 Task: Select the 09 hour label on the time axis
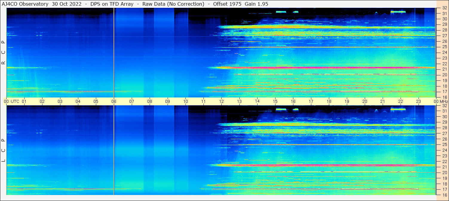pyautogui.click(x=168, y=101)
